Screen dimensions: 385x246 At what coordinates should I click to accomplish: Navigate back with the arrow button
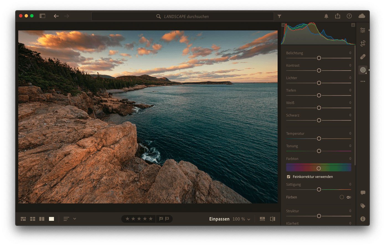(56, 16)
